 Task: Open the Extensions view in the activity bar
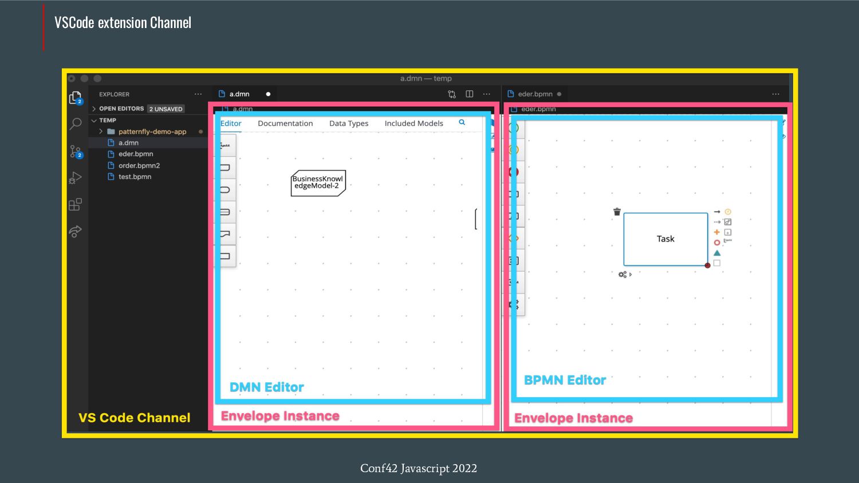coord(75,204)
